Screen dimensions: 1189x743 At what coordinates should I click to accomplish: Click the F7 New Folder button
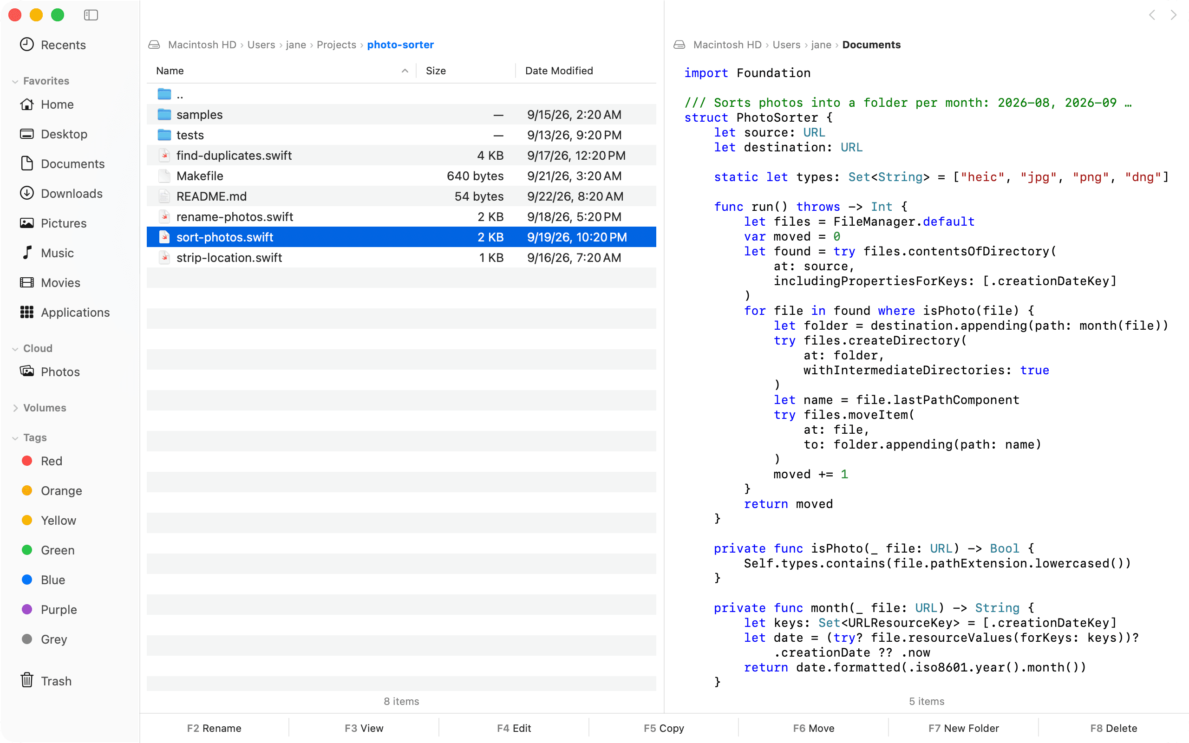pyautogui.click(x=963, y=728)
